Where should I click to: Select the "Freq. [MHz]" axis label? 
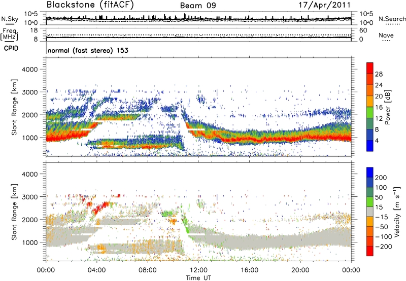coord(9,34)
